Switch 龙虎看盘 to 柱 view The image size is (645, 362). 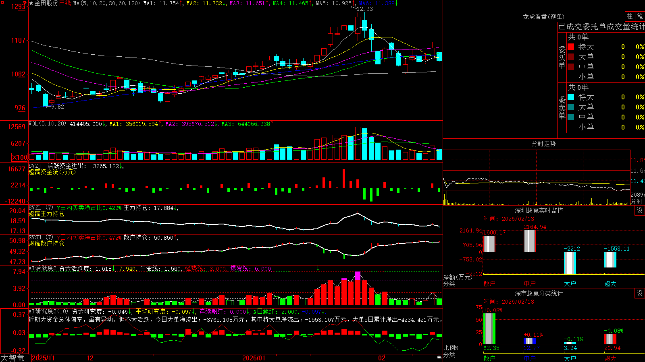tap(630, 16)
